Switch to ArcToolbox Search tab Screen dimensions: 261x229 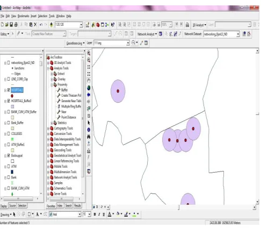(x=68, y=205)
